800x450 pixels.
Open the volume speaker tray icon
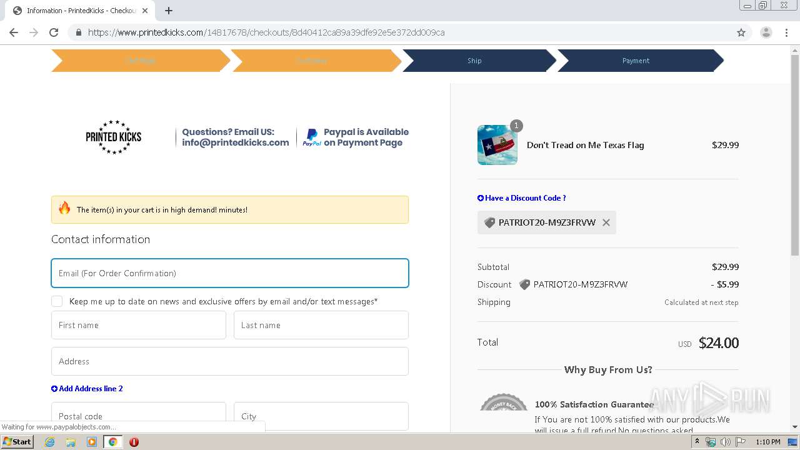click(x=725, y=442)
